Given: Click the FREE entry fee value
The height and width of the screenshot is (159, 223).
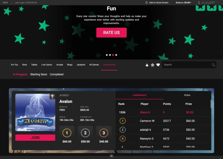Looking at the screenshot, I should click(62, 110).
